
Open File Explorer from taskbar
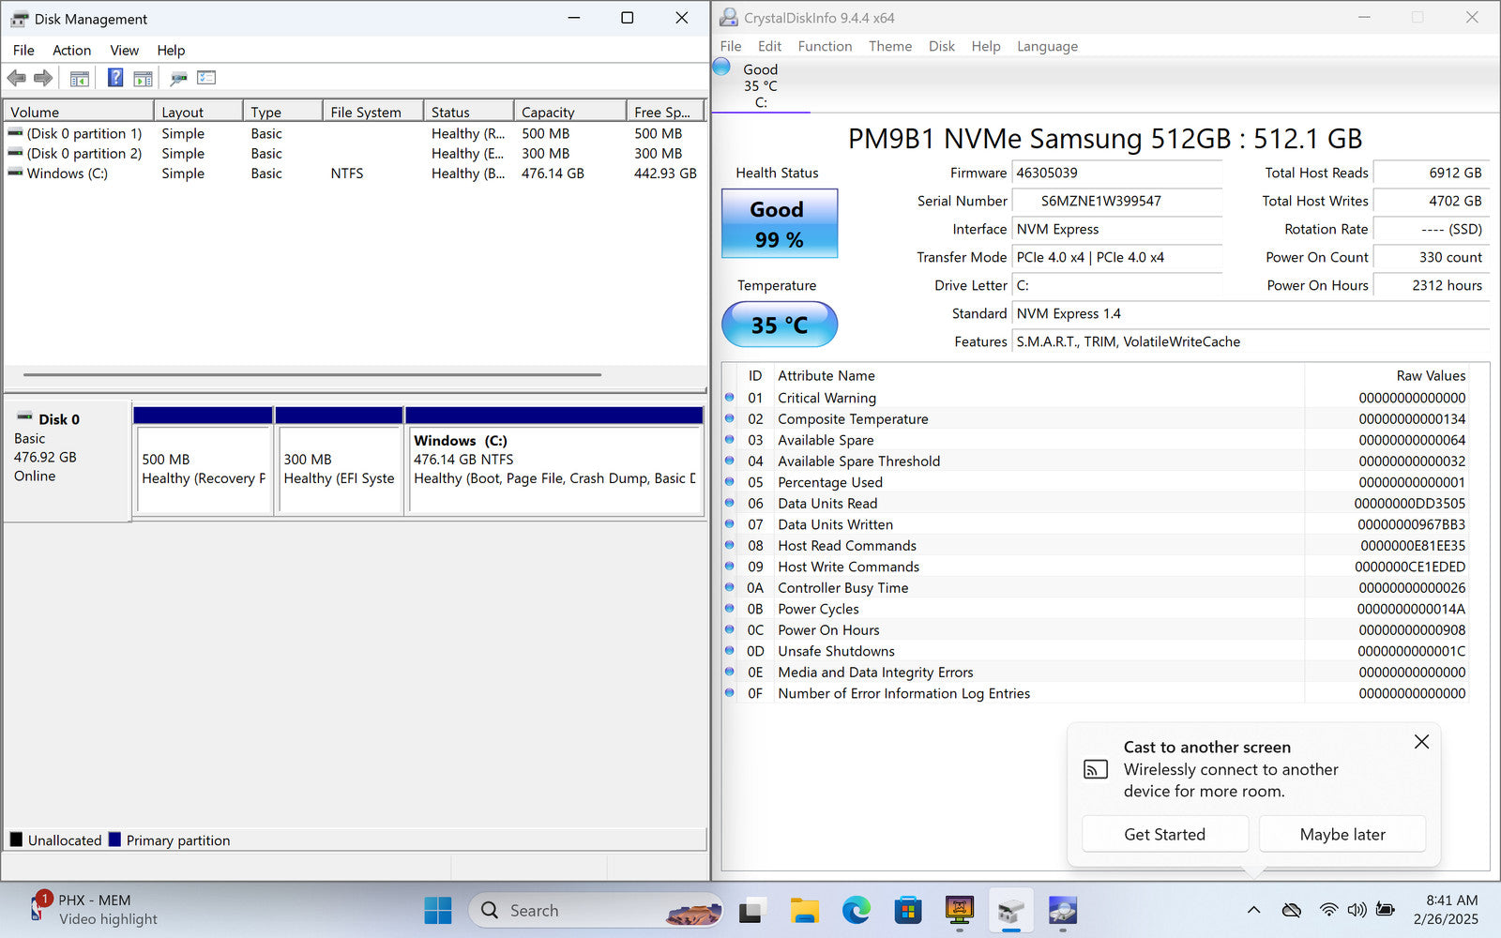coord(804,910)
